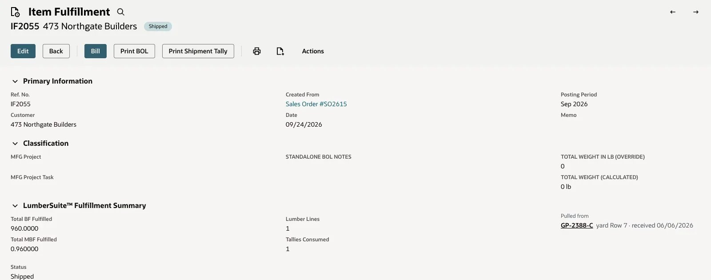This screenshot has height=280, width=711.
Task: Click the STANDALONE BOL NOTES label
Action: (319, 157)
